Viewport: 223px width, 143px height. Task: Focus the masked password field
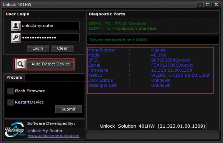click(x=50, y=38)
